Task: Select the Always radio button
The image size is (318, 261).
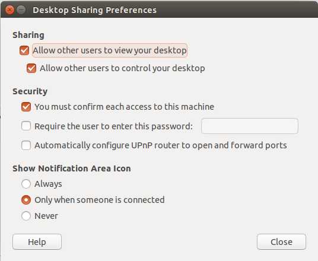Action: (26, 184)
